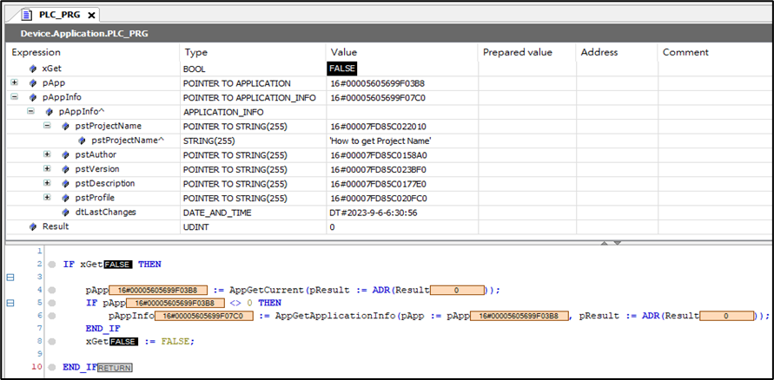The height and width of the screenshot is (380, 774).
Task: Click the variable icon beside pstProfile
Action: tap(65, 198)
